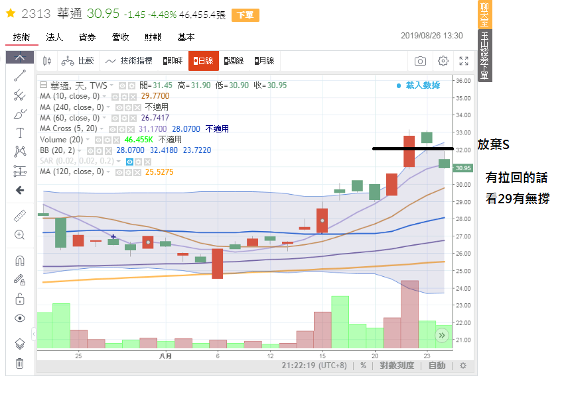Image resolution: width=564 pixels, height=394 pixels.
Task: Remove the SAR indicator with X icon
Action: tap(147, 162)
